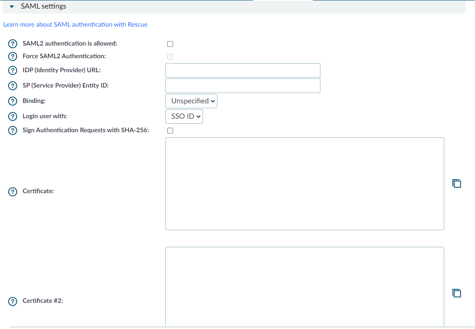Image resolution: width=475 pixels, height=329 pixels.
Task: Click help icon beside Certificate #2
Action: 13,301
